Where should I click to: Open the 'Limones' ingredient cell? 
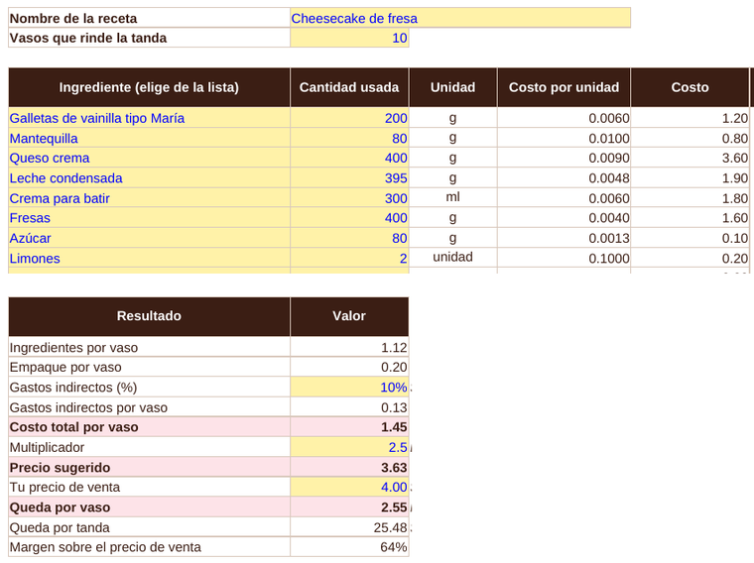pos(149,258)
